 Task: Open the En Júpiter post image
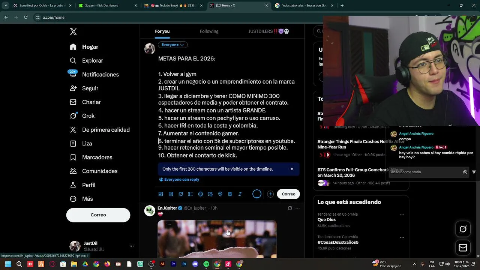(x=217, y=239)
